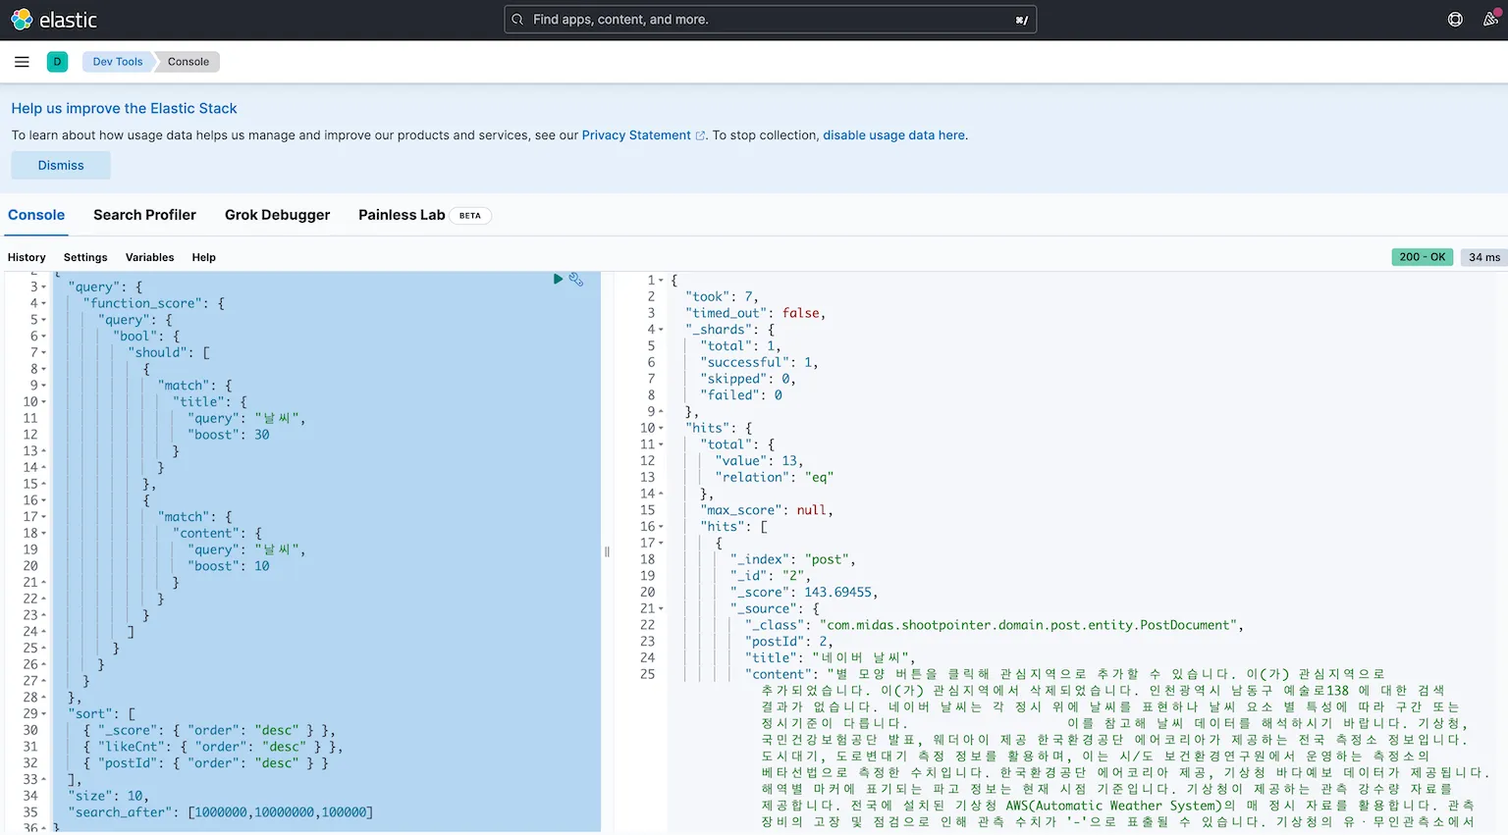
Task: Open the History panel
Action: [x=27, y=257]
